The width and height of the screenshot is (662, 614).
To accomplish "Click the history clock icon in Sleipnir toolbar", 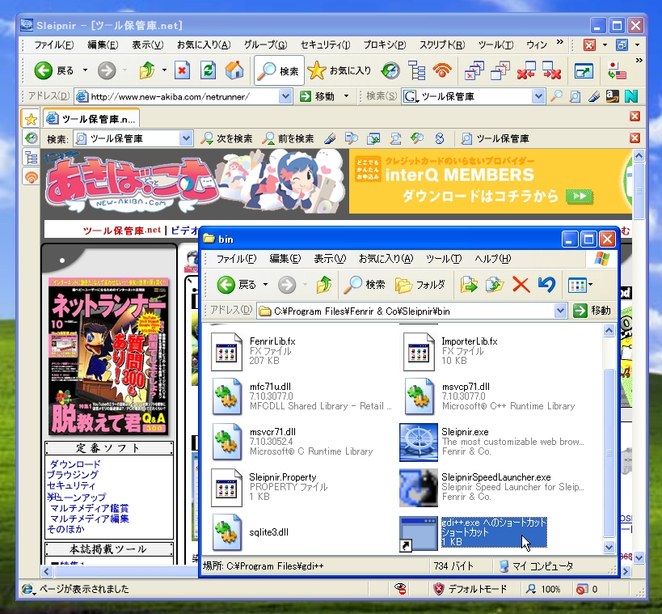I will click(390, 70).
